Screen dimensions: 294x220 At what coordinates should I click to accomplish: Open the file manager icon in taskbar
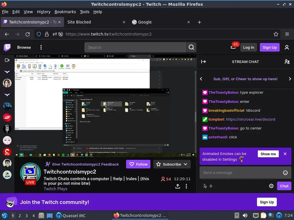[41, 215]
